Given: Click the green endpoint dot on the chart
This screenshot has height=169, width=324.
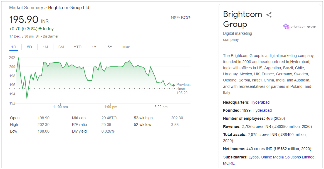Looking at the screenshot, I should [173, 85].
